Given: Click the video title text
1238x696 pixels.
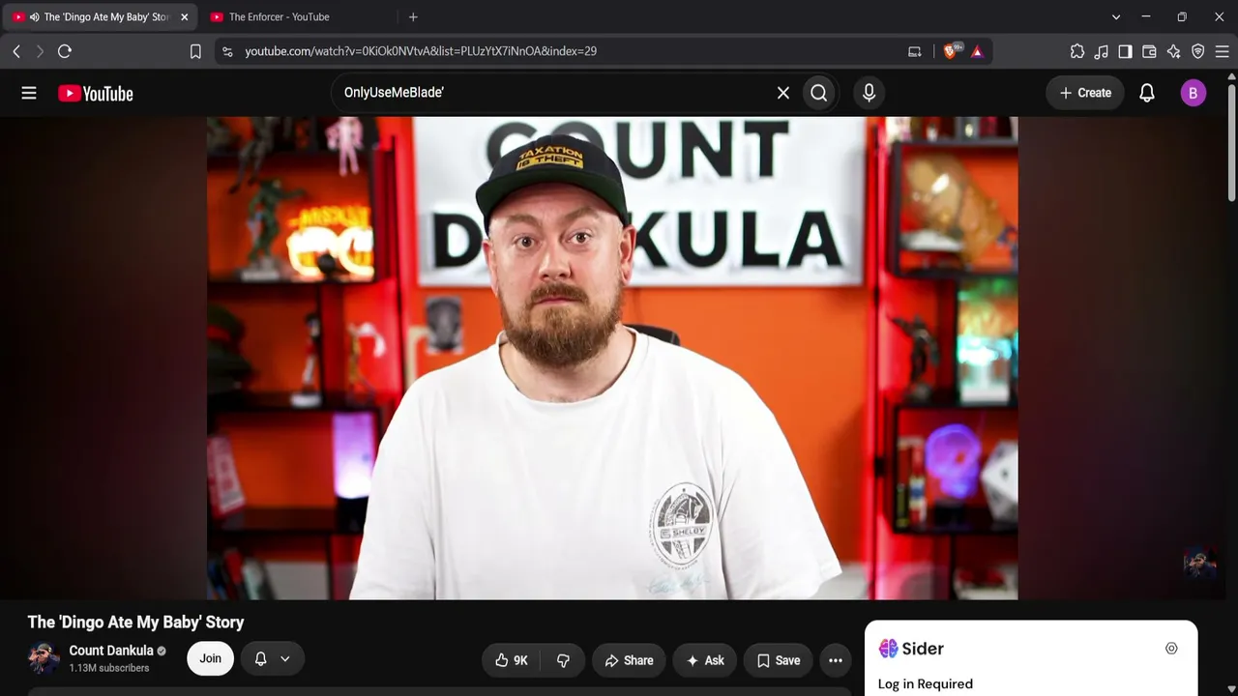Looking at the screenshot, I should pyautogui.click(x=135, y=623).
